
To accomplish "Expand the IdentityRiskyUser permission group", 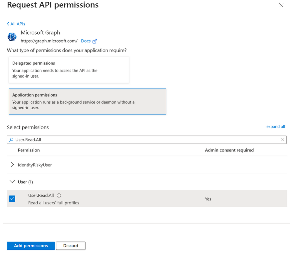I will coord(12,165).
